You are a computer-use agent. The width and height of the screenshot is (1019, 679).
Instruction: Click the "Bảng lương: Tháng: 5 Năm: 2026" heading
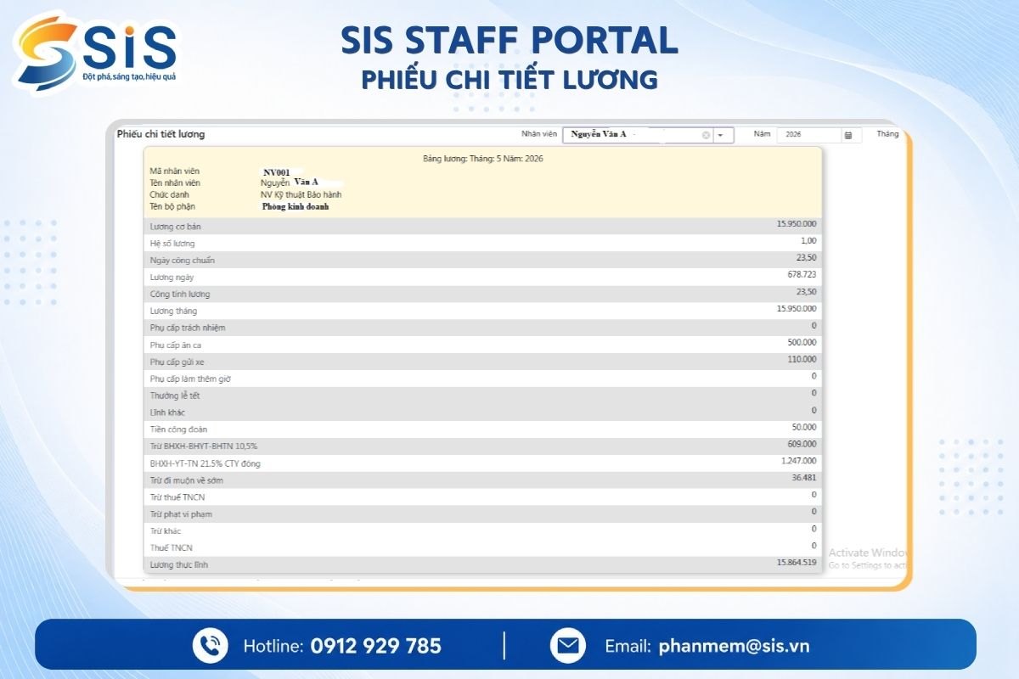pos(482,159)
